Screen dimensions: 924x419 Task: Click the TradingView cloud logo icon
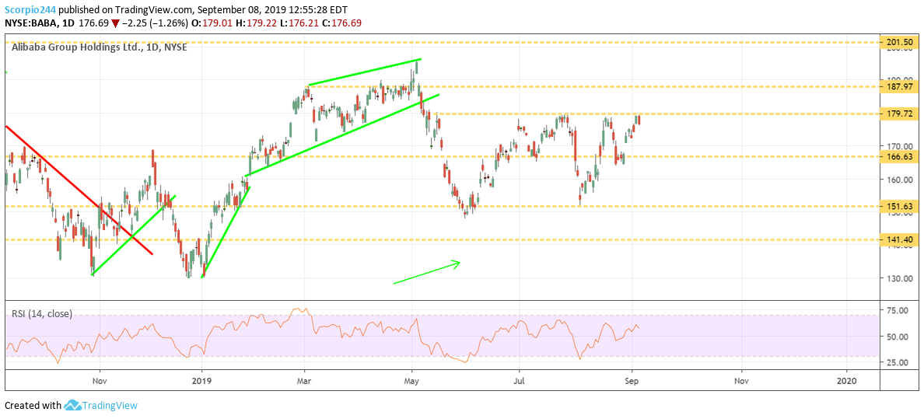coord(72,406)
